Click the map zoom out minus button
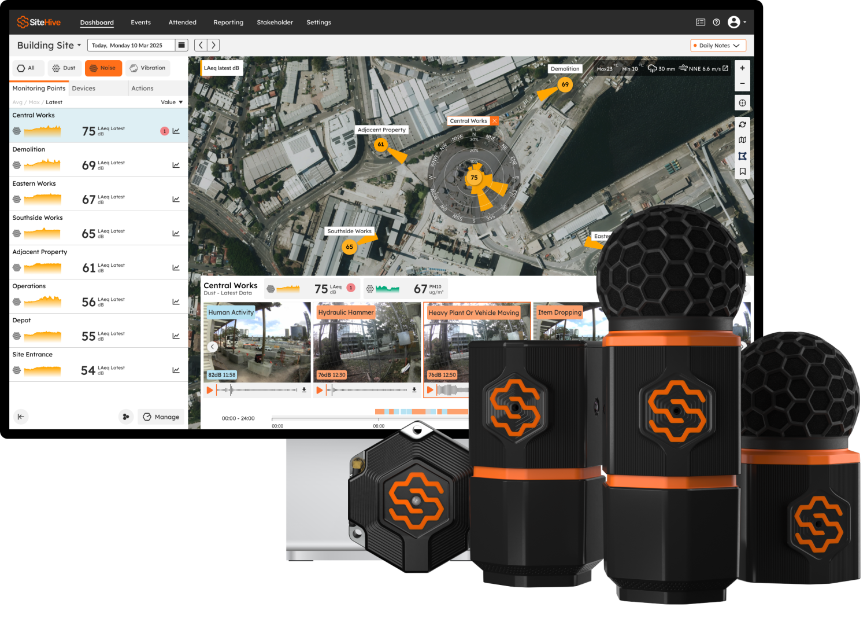867x644 pixels. point(742,83)
